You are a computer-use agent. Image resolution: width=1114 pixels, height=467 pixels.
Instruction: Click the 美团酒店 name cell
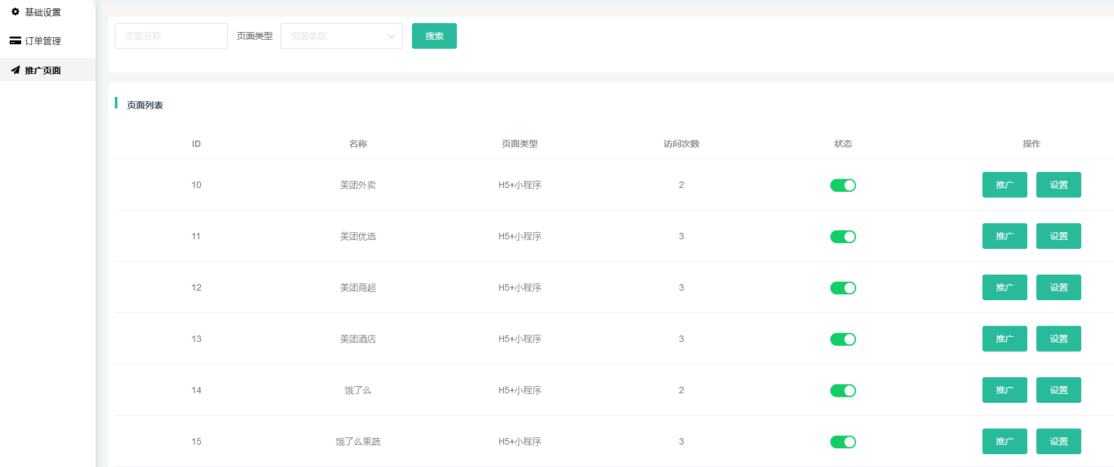pos(358,339)
